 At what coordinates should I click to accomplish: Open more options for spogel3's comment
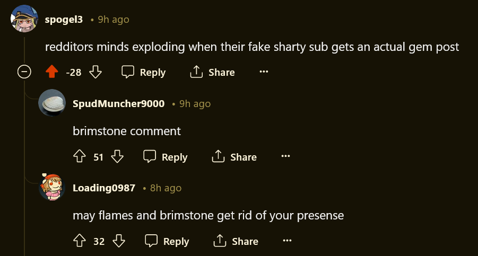(264, 72)
